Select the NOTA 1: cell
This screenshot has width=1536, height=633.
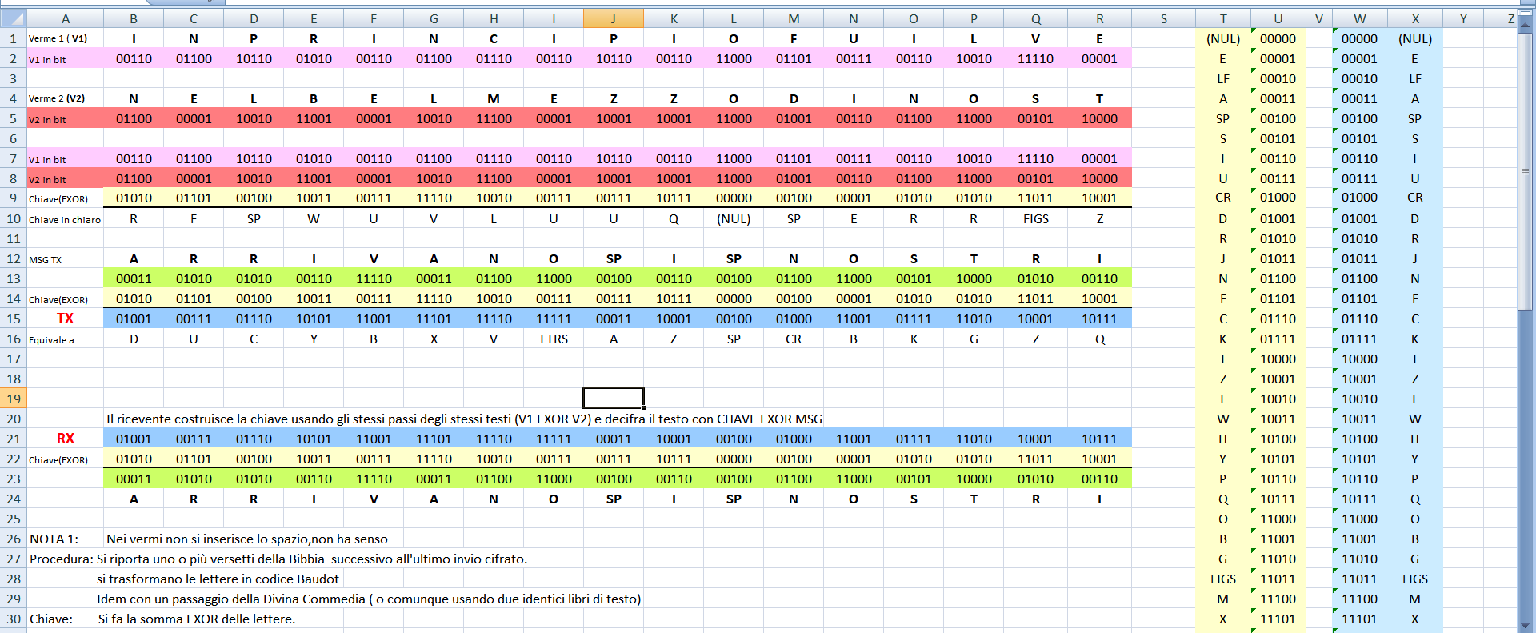54,539
